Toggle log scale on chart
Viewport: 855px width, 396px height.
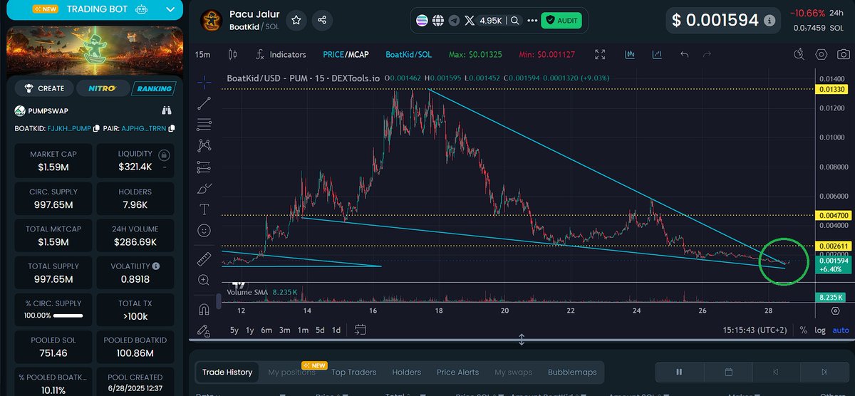819,330
